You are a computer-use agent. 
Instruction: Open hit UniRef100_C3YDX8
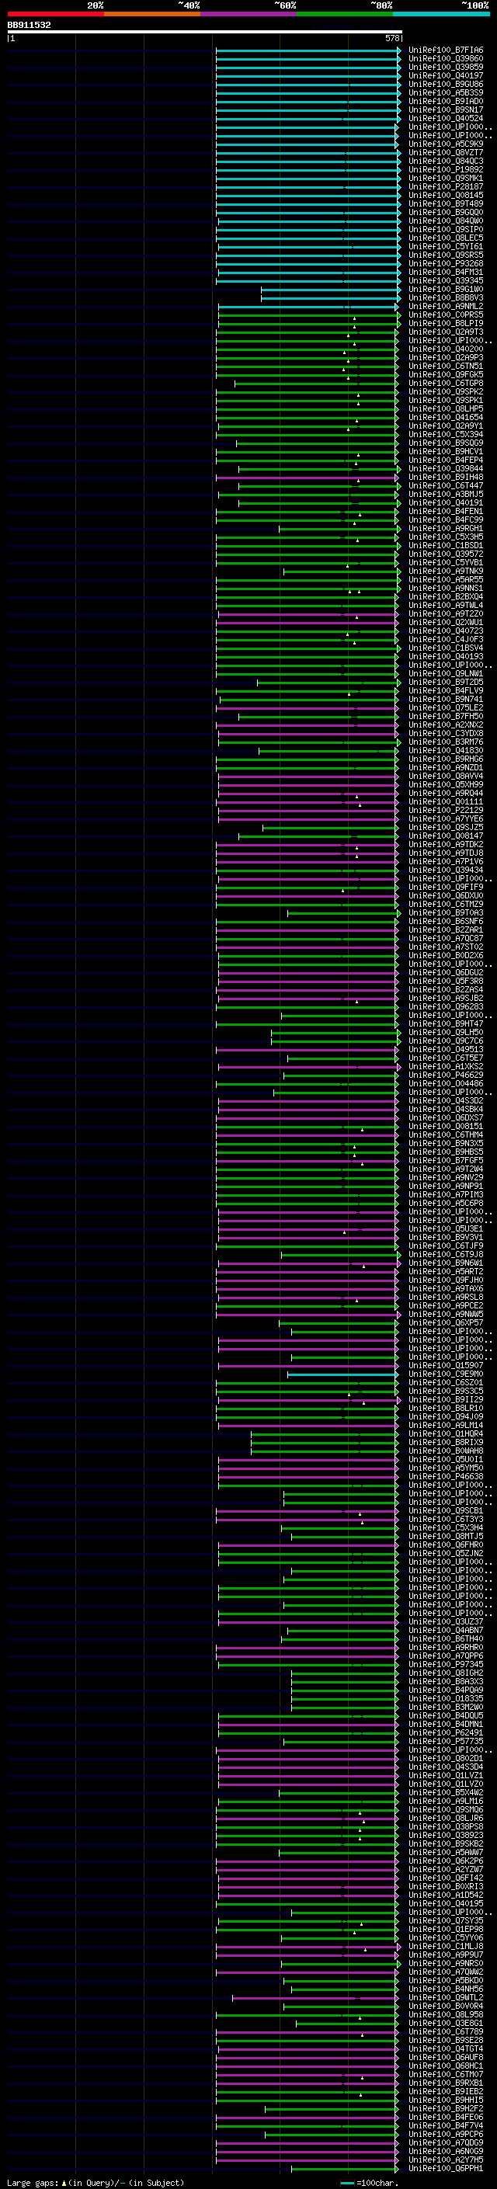pos(446,733)
